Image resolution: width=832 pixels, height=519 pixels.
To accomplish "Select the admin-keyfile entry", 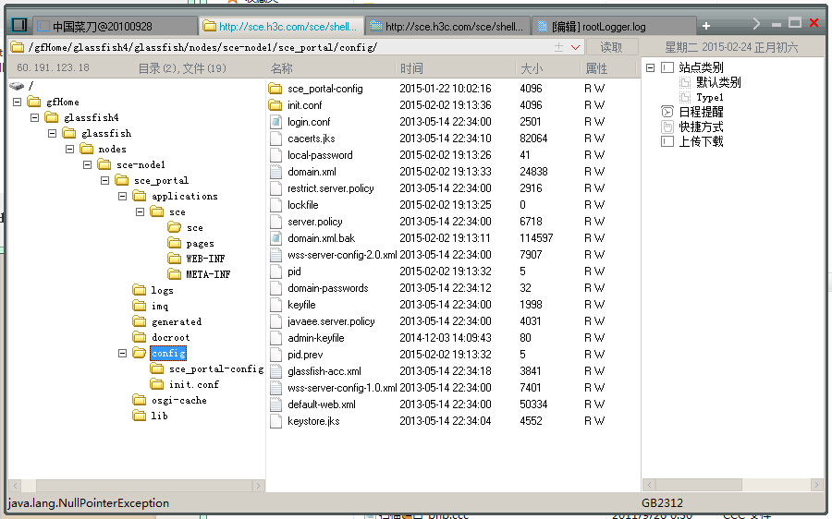I will (316, 338).
